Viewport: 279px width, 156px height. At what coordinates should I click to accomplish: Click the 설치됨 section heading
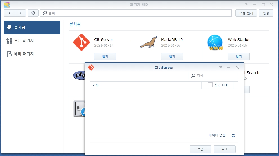75,24
